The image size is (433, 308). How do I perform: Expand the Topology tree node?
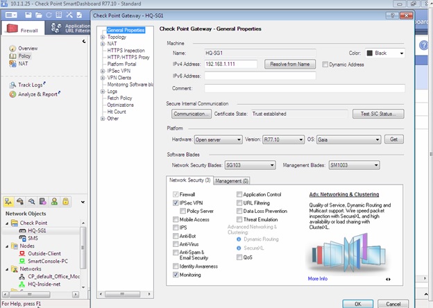pos(103,37)
